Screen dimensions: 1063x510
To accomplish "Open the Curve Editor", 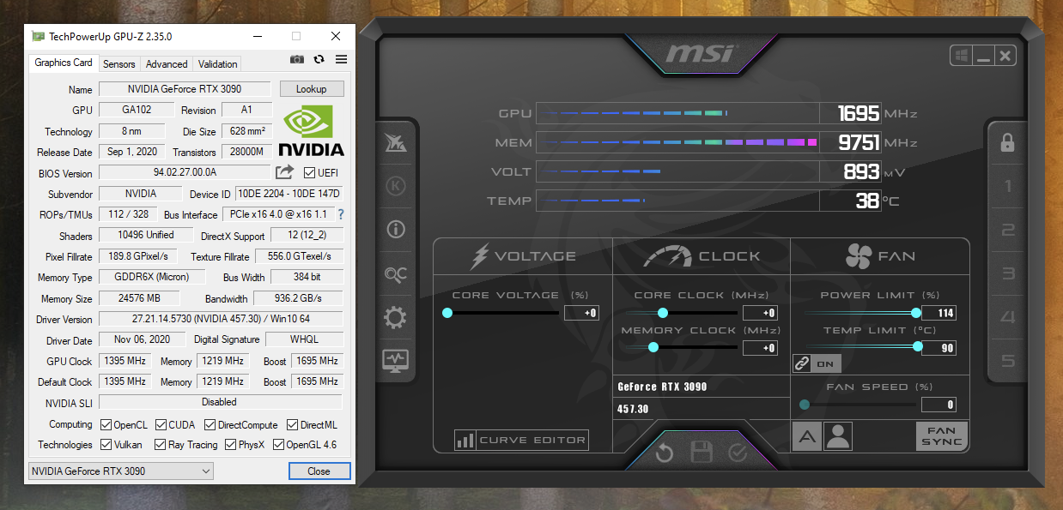I will [522, 440].
